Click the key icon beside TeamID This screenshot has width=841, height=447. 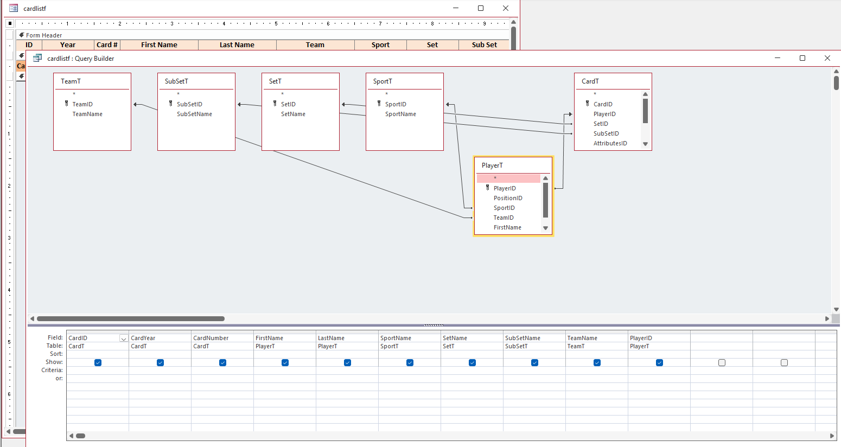point(67,104)
